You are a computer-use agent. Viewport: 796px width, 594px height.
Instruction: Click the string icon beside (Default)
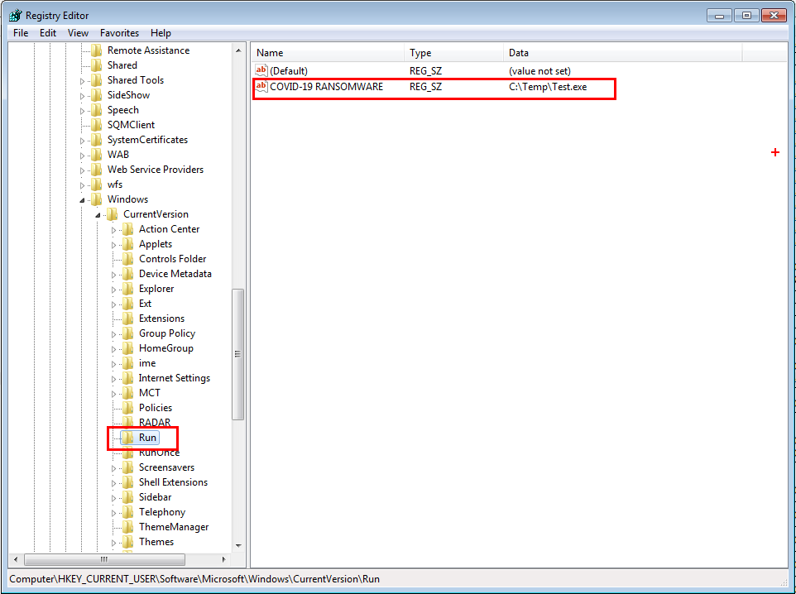coord(261,70)
